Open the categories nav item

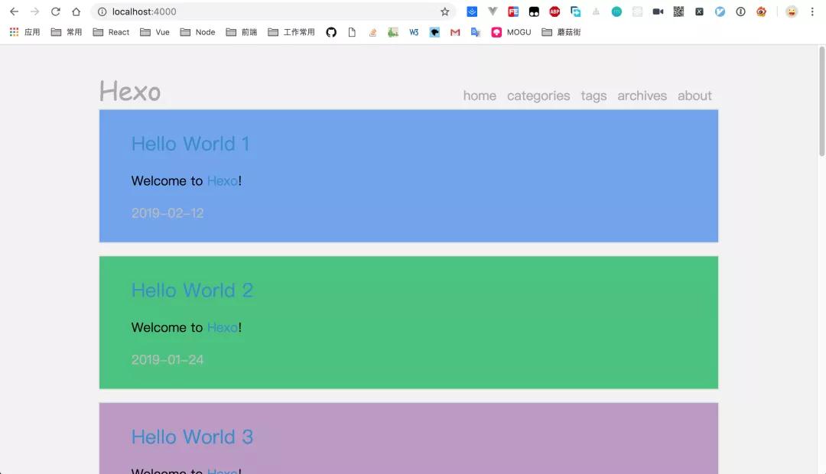[x=538, y=96]
